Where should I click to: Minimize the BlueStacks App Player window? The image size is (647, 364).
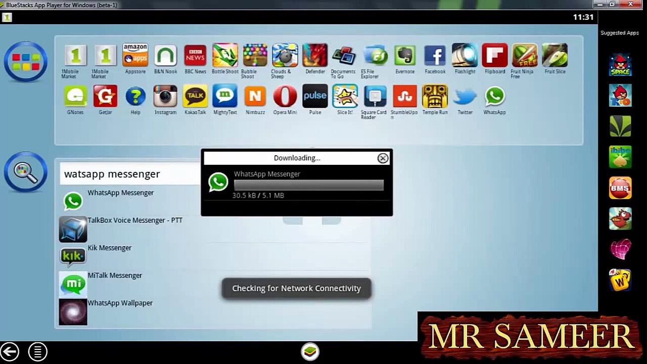tap(600, 5)
